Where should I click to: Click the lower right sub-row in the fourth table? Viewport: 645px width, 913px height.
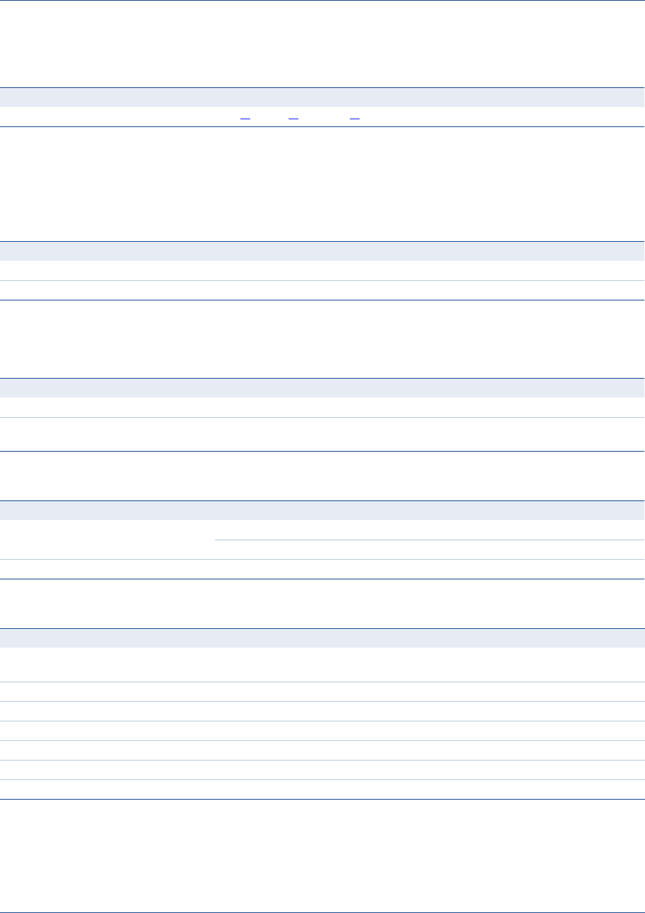[x=430, y=549]
